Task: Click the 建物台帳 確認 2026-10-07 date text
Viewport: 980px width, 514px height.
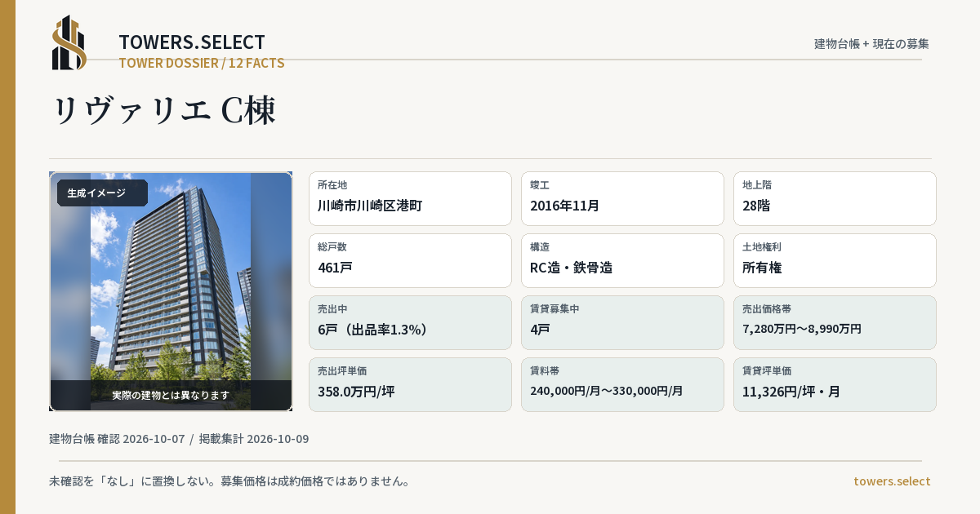Action: (x=117, y=439)
